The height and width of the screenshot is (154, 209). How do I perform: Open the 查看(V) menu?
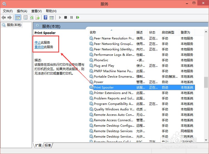[x=37, y=11]
